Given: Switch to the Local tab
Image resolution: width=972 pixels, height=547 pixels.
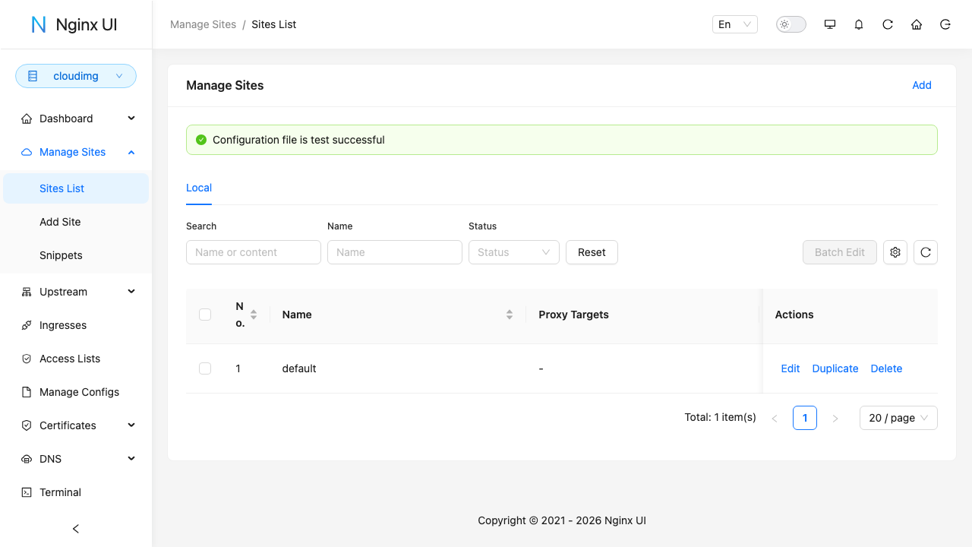Looking at the screenshot, I should [x=199, y=188].
